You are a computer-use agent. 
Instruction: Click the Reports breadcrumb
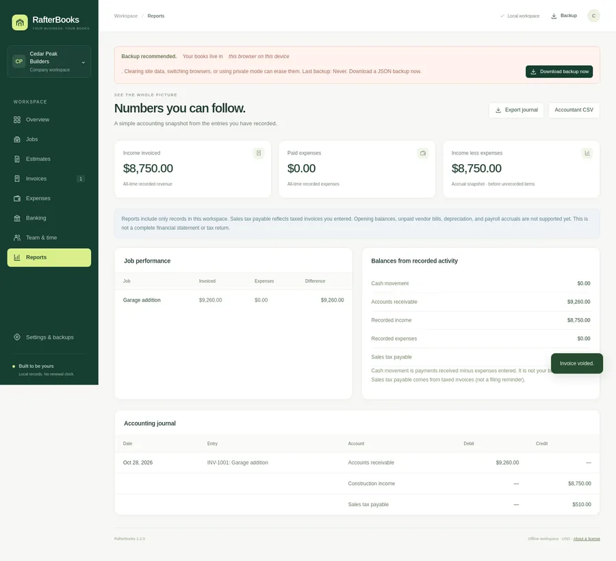coord(156,16)
